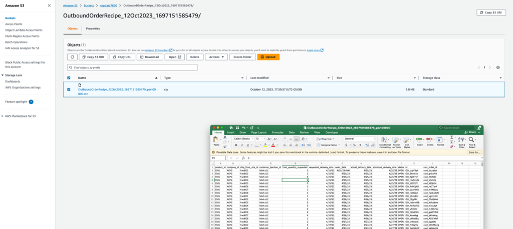Open the Formulas tab in Excel

tap(277, 132)
